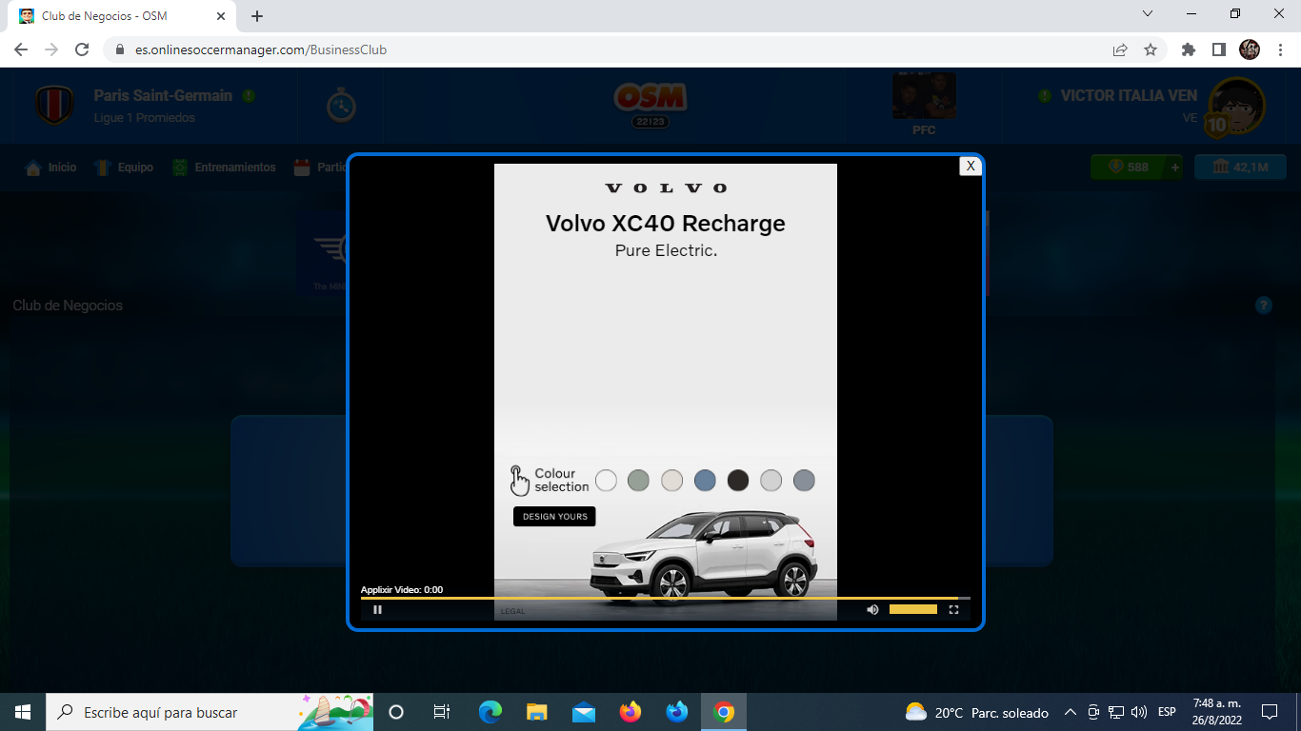
Task: Share this page icon in address bar
Action: pyautogui.click(x=1120, y=49)
